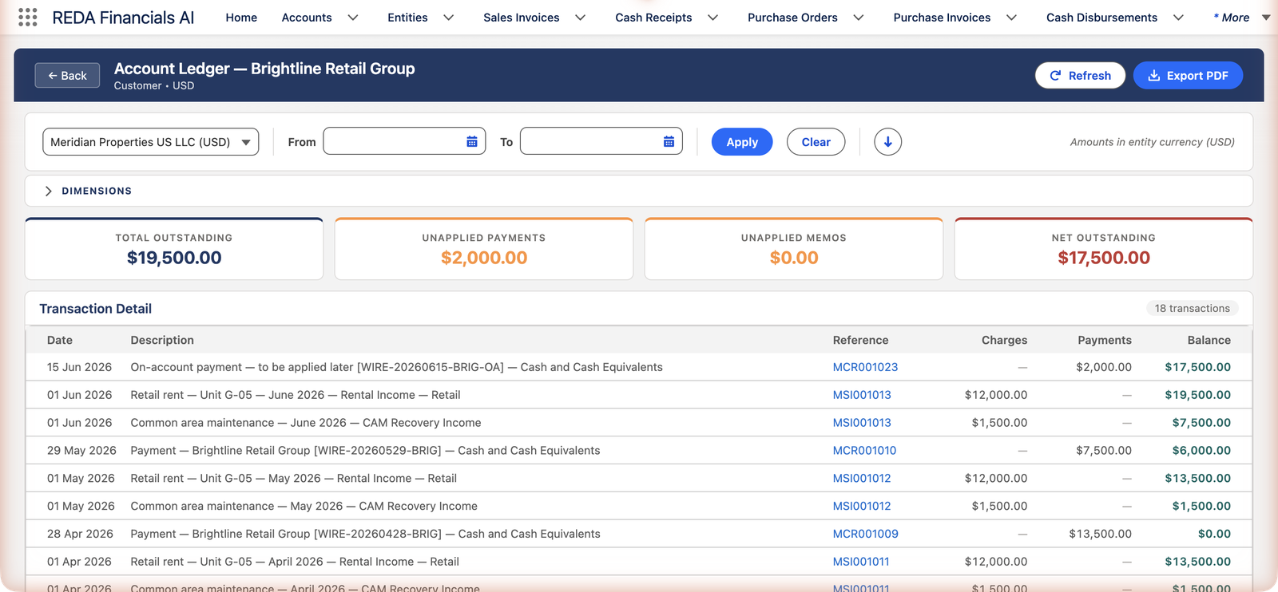1278x592 pixels.
Task: Expand the Cash Receipts chevron menu
Action: pyautogui.click(x=713, y=18)
